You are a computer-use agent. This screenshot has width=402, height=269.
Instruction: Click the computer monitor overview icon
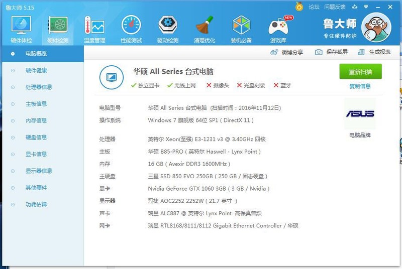click(112, 77)
